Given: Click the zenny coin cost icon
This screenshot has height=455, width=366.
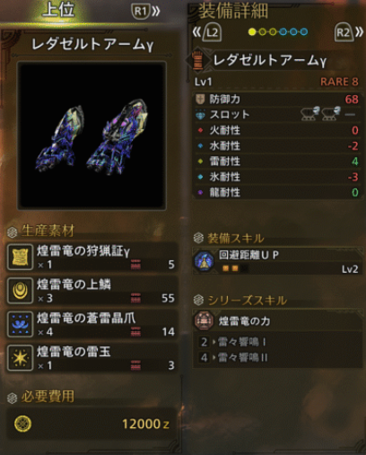Looking at the screenshot, I should [x=22, y=424].
